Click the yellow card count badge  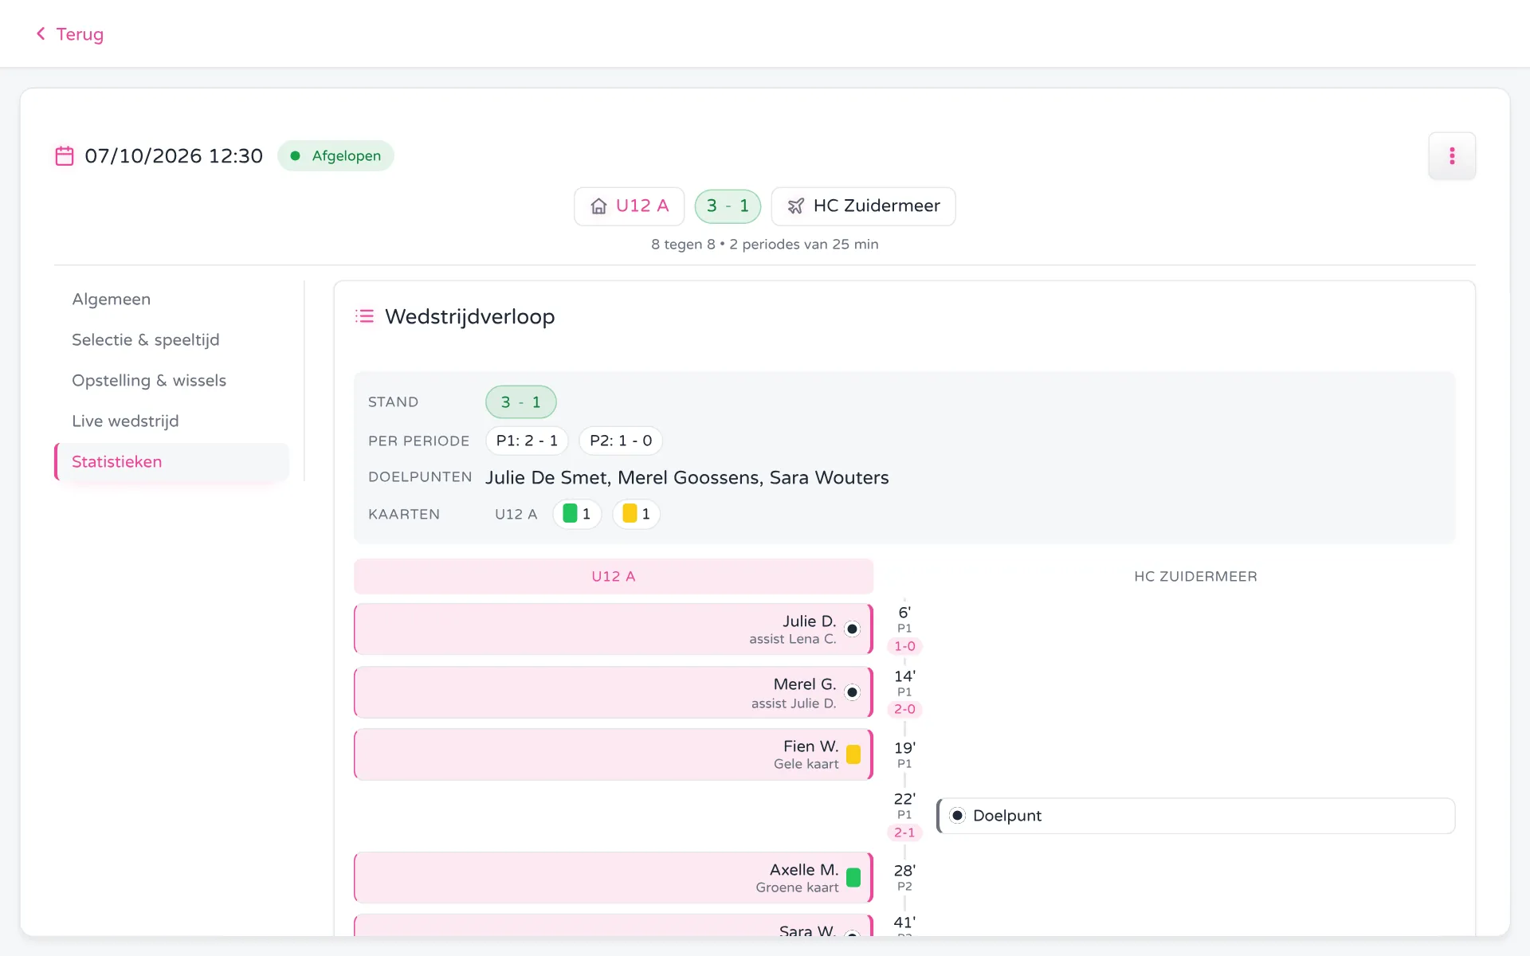point(636,514)
